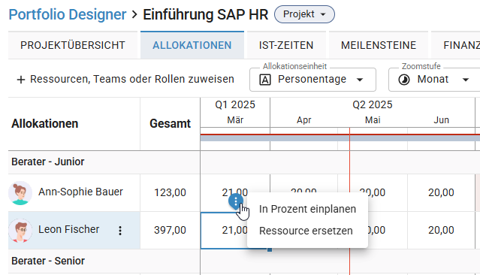Select the Allokationen tab

pos(192,45)
